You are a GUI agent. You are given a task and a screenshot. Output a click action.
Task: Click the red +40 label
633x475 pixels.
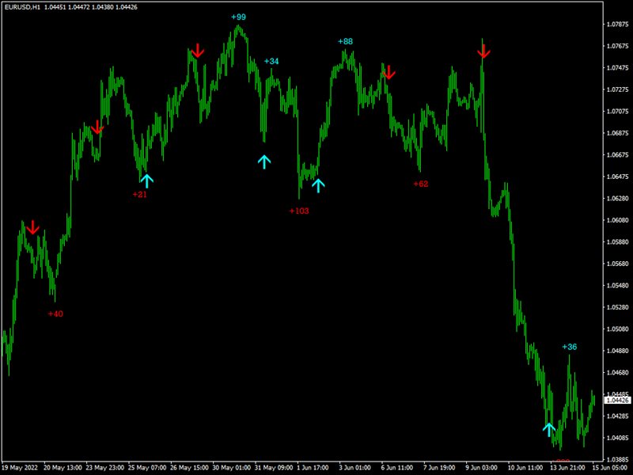point(55,313)
